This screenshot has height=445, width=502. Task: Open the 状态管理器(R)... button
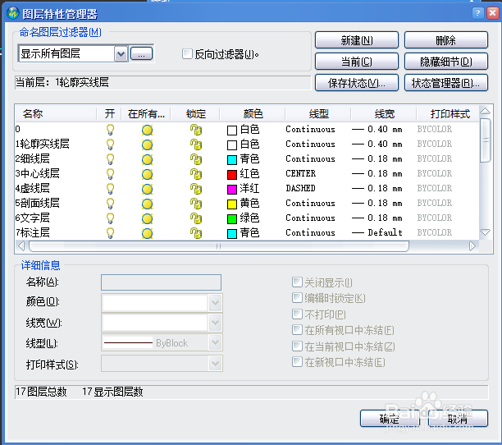point(446,83)
